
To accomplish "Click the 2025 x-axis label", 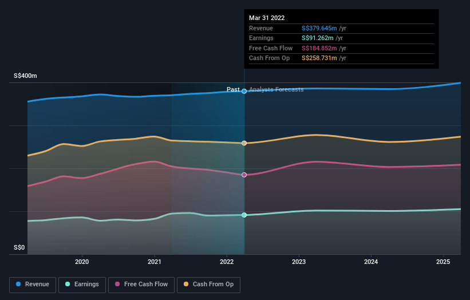I will pyautogui.click(x=443, y=262).
